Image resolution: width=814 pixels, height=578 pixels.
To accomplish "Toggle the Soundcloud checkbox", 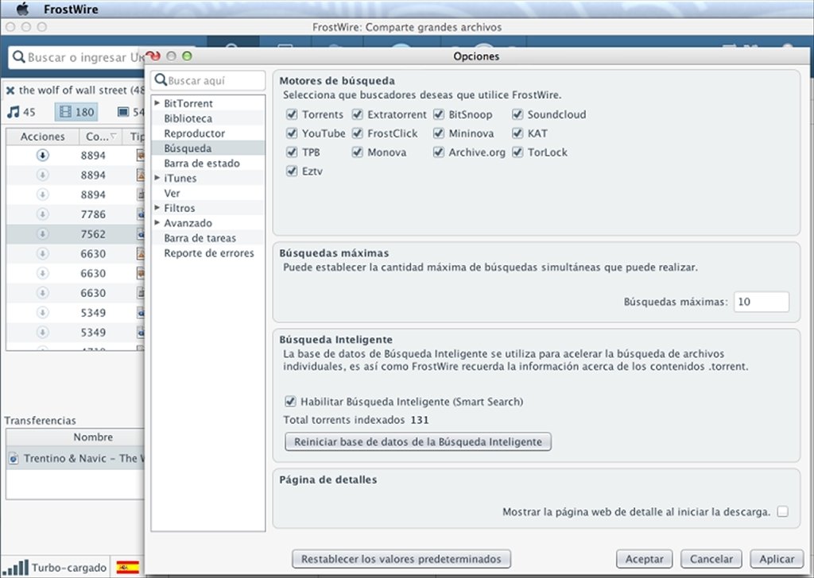I will pos(517,114).
